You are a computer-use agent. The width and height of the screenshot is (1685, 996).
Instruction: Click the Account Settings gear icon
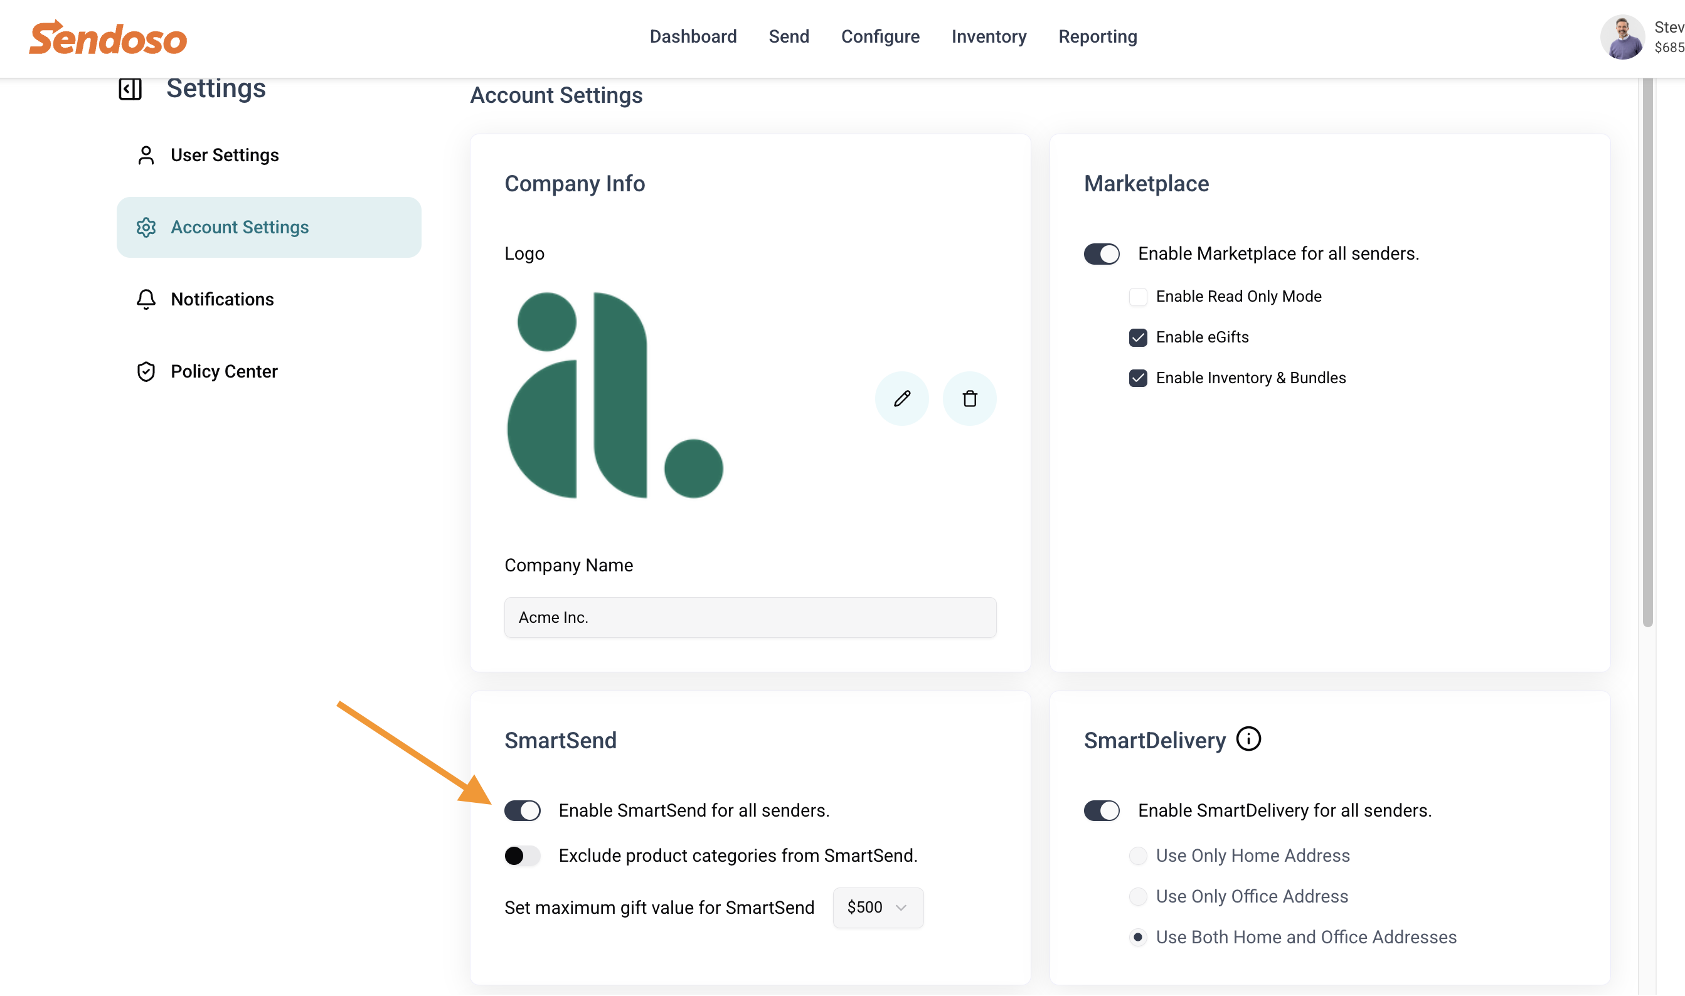point(146,228)
